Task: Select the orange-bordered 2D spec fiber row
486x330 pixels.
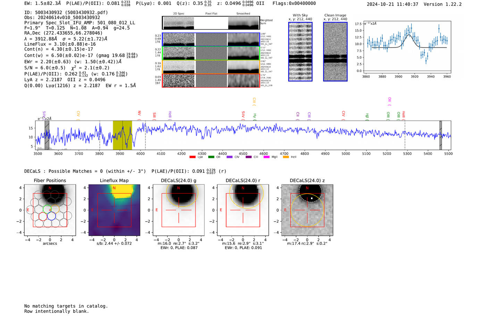Action: 211,67
